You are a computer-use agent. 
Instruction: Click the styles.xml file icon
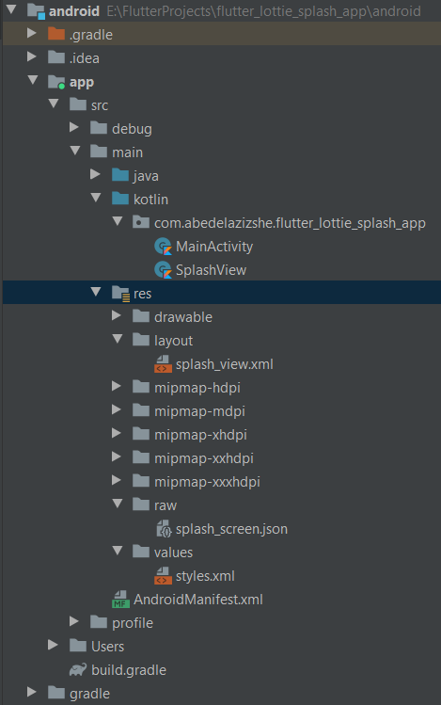163,576
